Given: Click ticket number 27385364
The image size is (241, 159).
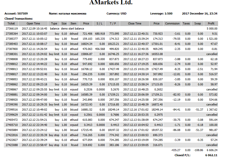Looking at the screenshot, I should [x=12, y=34].
